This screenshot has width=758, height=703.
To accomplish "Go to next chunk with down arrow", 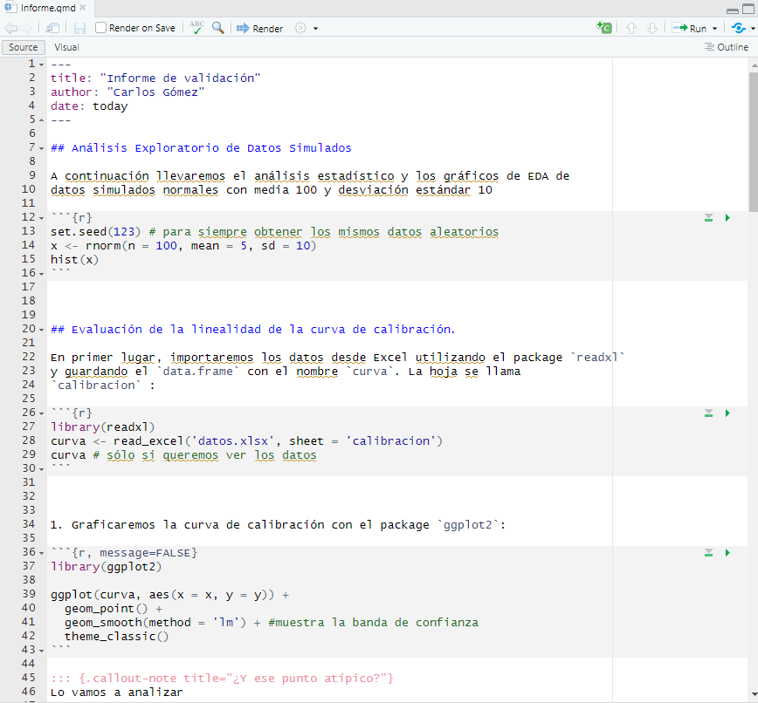I will [x=651, y=28].
